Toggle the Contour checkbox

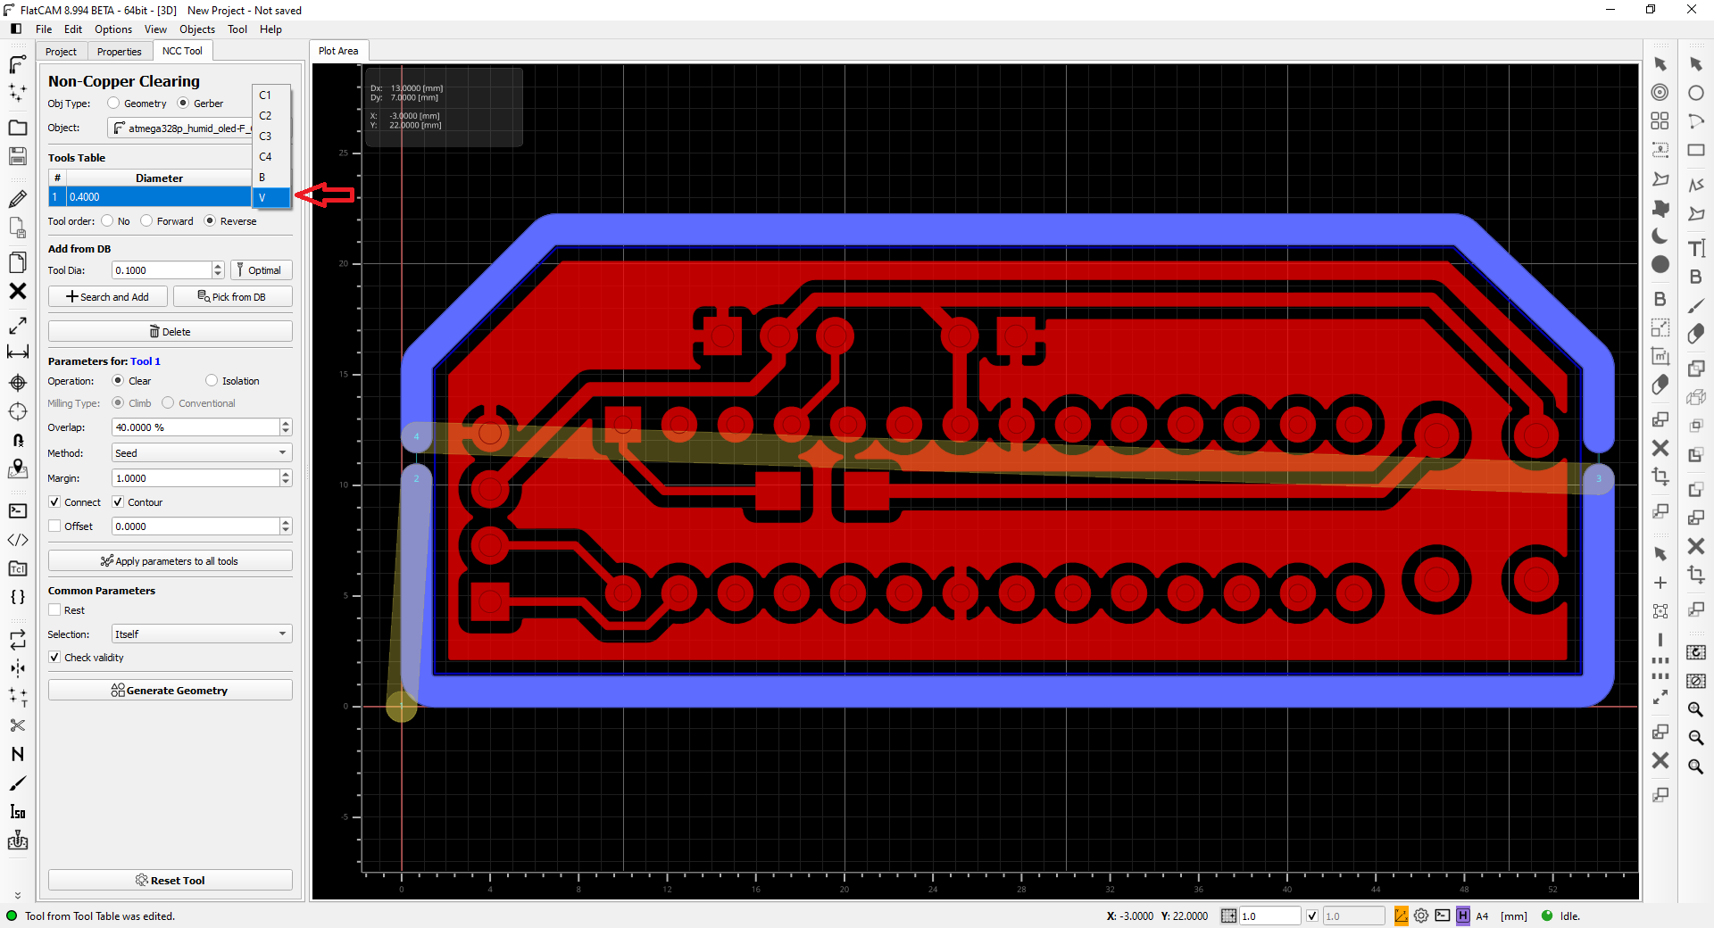(118, 502)
